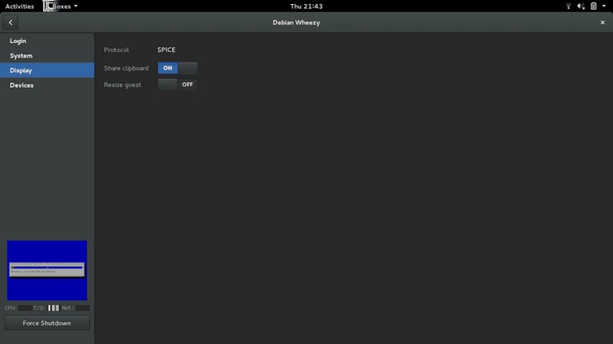This screenshot has width=613, height=344.
Task: Turn on Resize guest switch
Action: [178, 85]
